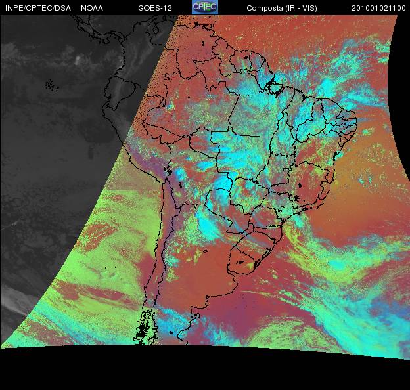This screenshot has height=390, width=410.
Task: Click the small rectangular Federal District outline
Action: (x=286, y=169)
